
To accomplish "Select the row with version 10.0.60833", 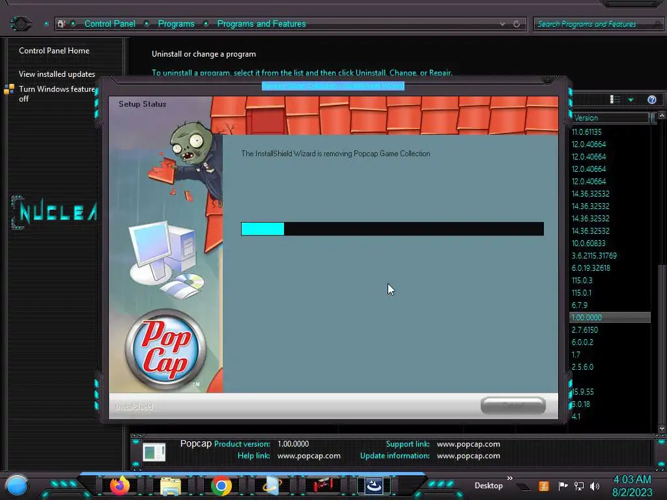I will 610,243.
